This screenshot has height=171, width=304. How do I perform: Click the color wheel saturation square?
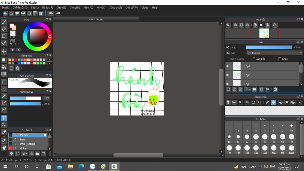(37, 37)
